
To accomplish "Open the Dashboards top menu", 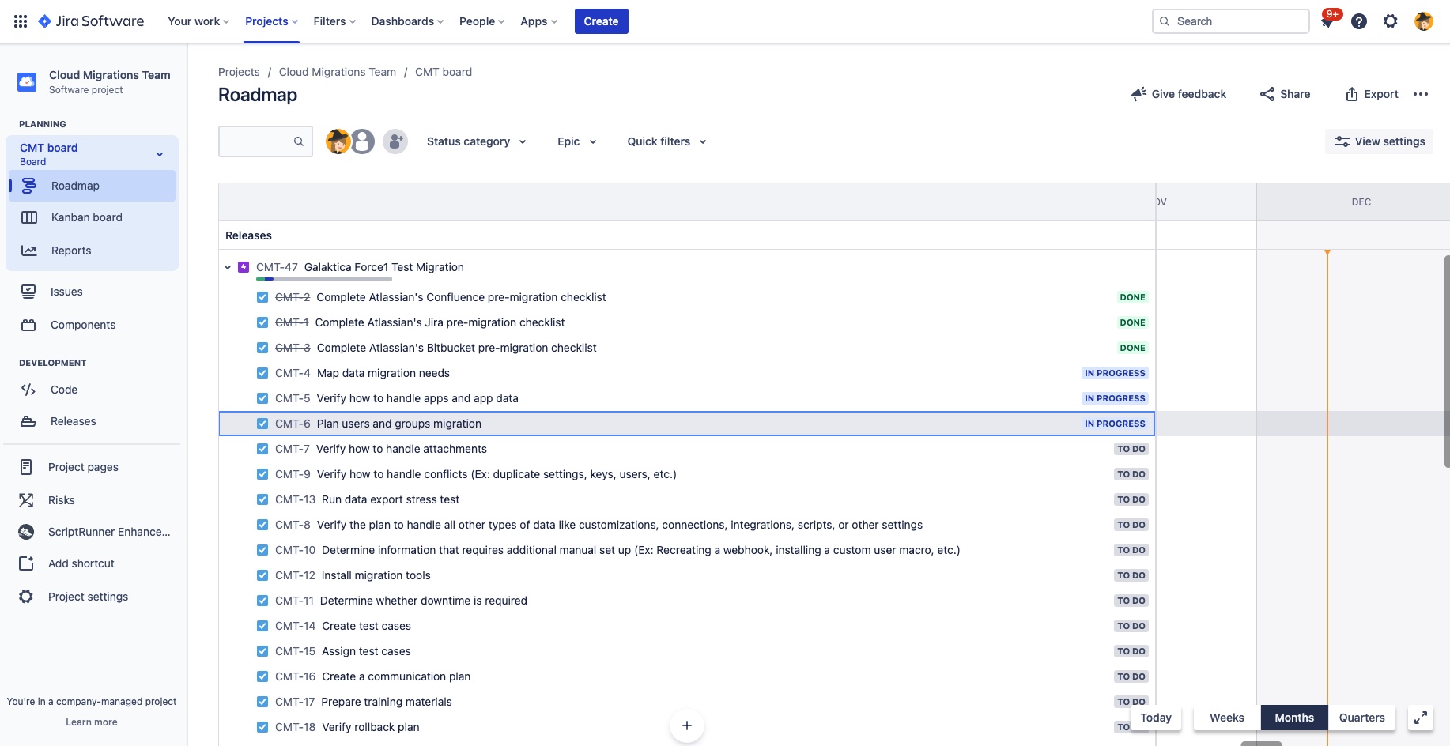I will point(407,21).
